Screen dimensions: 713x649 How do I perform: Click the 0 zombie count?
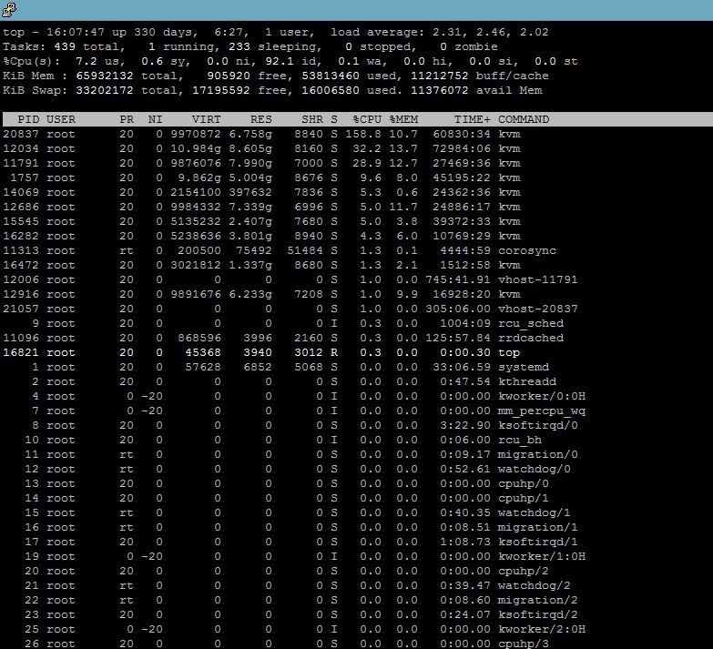(443, 46)
